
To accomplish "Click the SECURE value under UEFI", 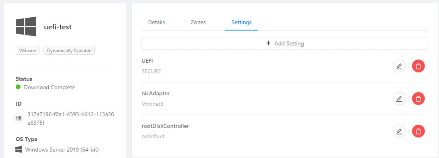I will click(151, 71).
